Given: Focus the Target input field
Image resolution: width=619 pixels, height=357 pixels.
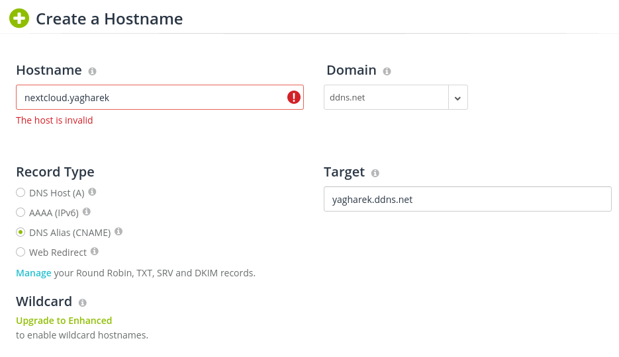Looking at the screenshot, I should [467, 199].
